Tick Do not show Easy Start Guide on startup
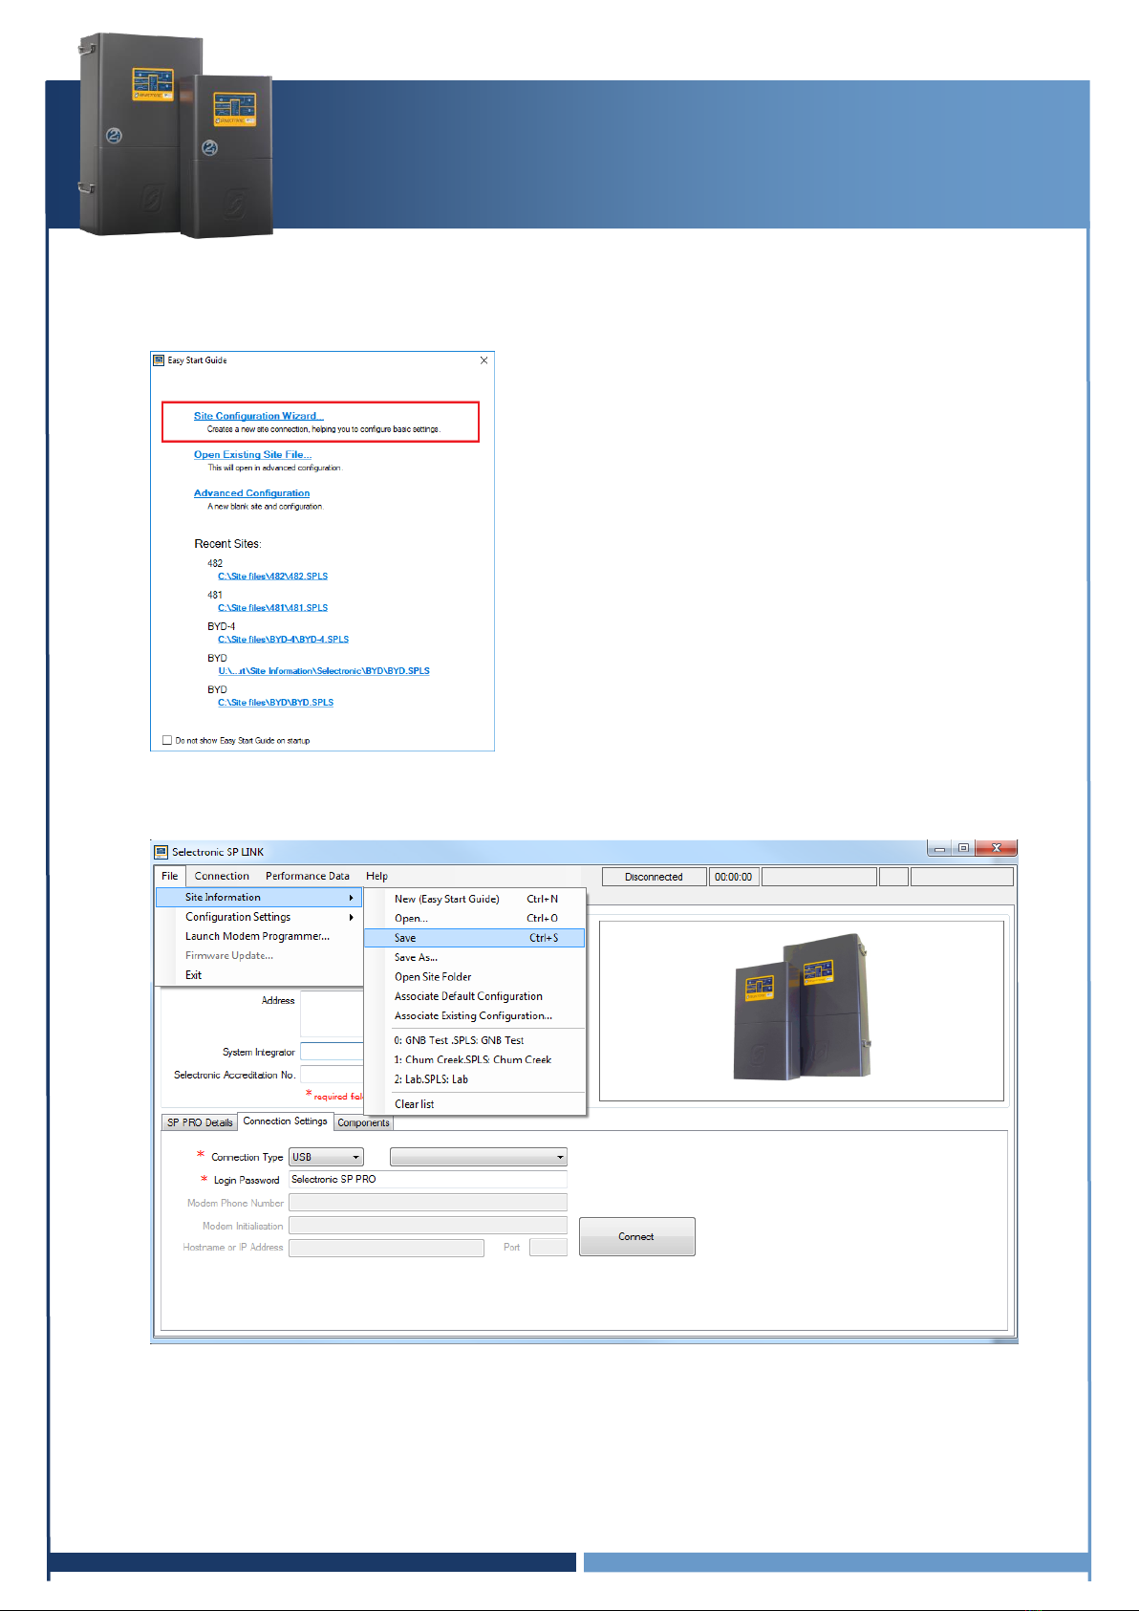The width and height of the screenshot is (1139, 1611). [167, 740]
